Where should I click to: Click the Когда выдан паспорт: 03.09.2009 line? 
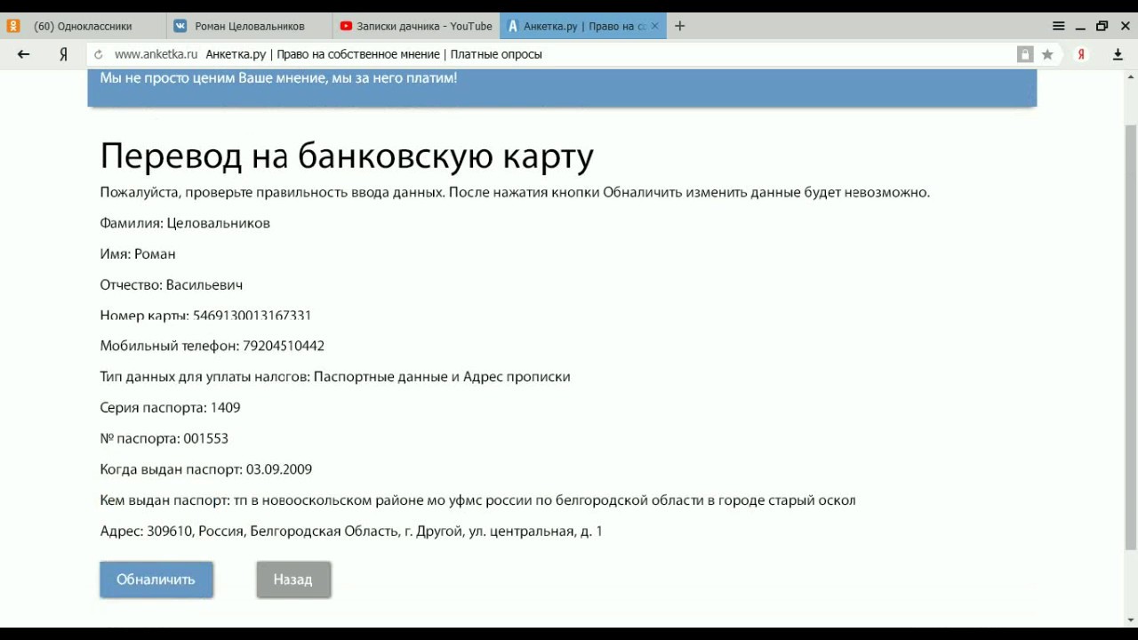pos(206,469)
